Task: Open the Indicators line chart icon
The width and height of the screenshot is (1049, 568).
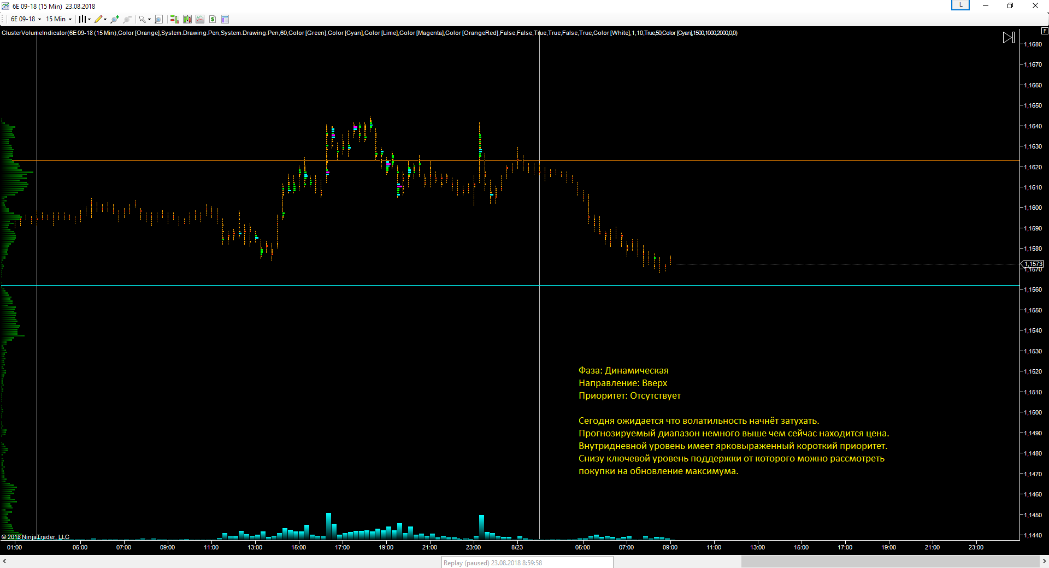Action: [200, 19]
